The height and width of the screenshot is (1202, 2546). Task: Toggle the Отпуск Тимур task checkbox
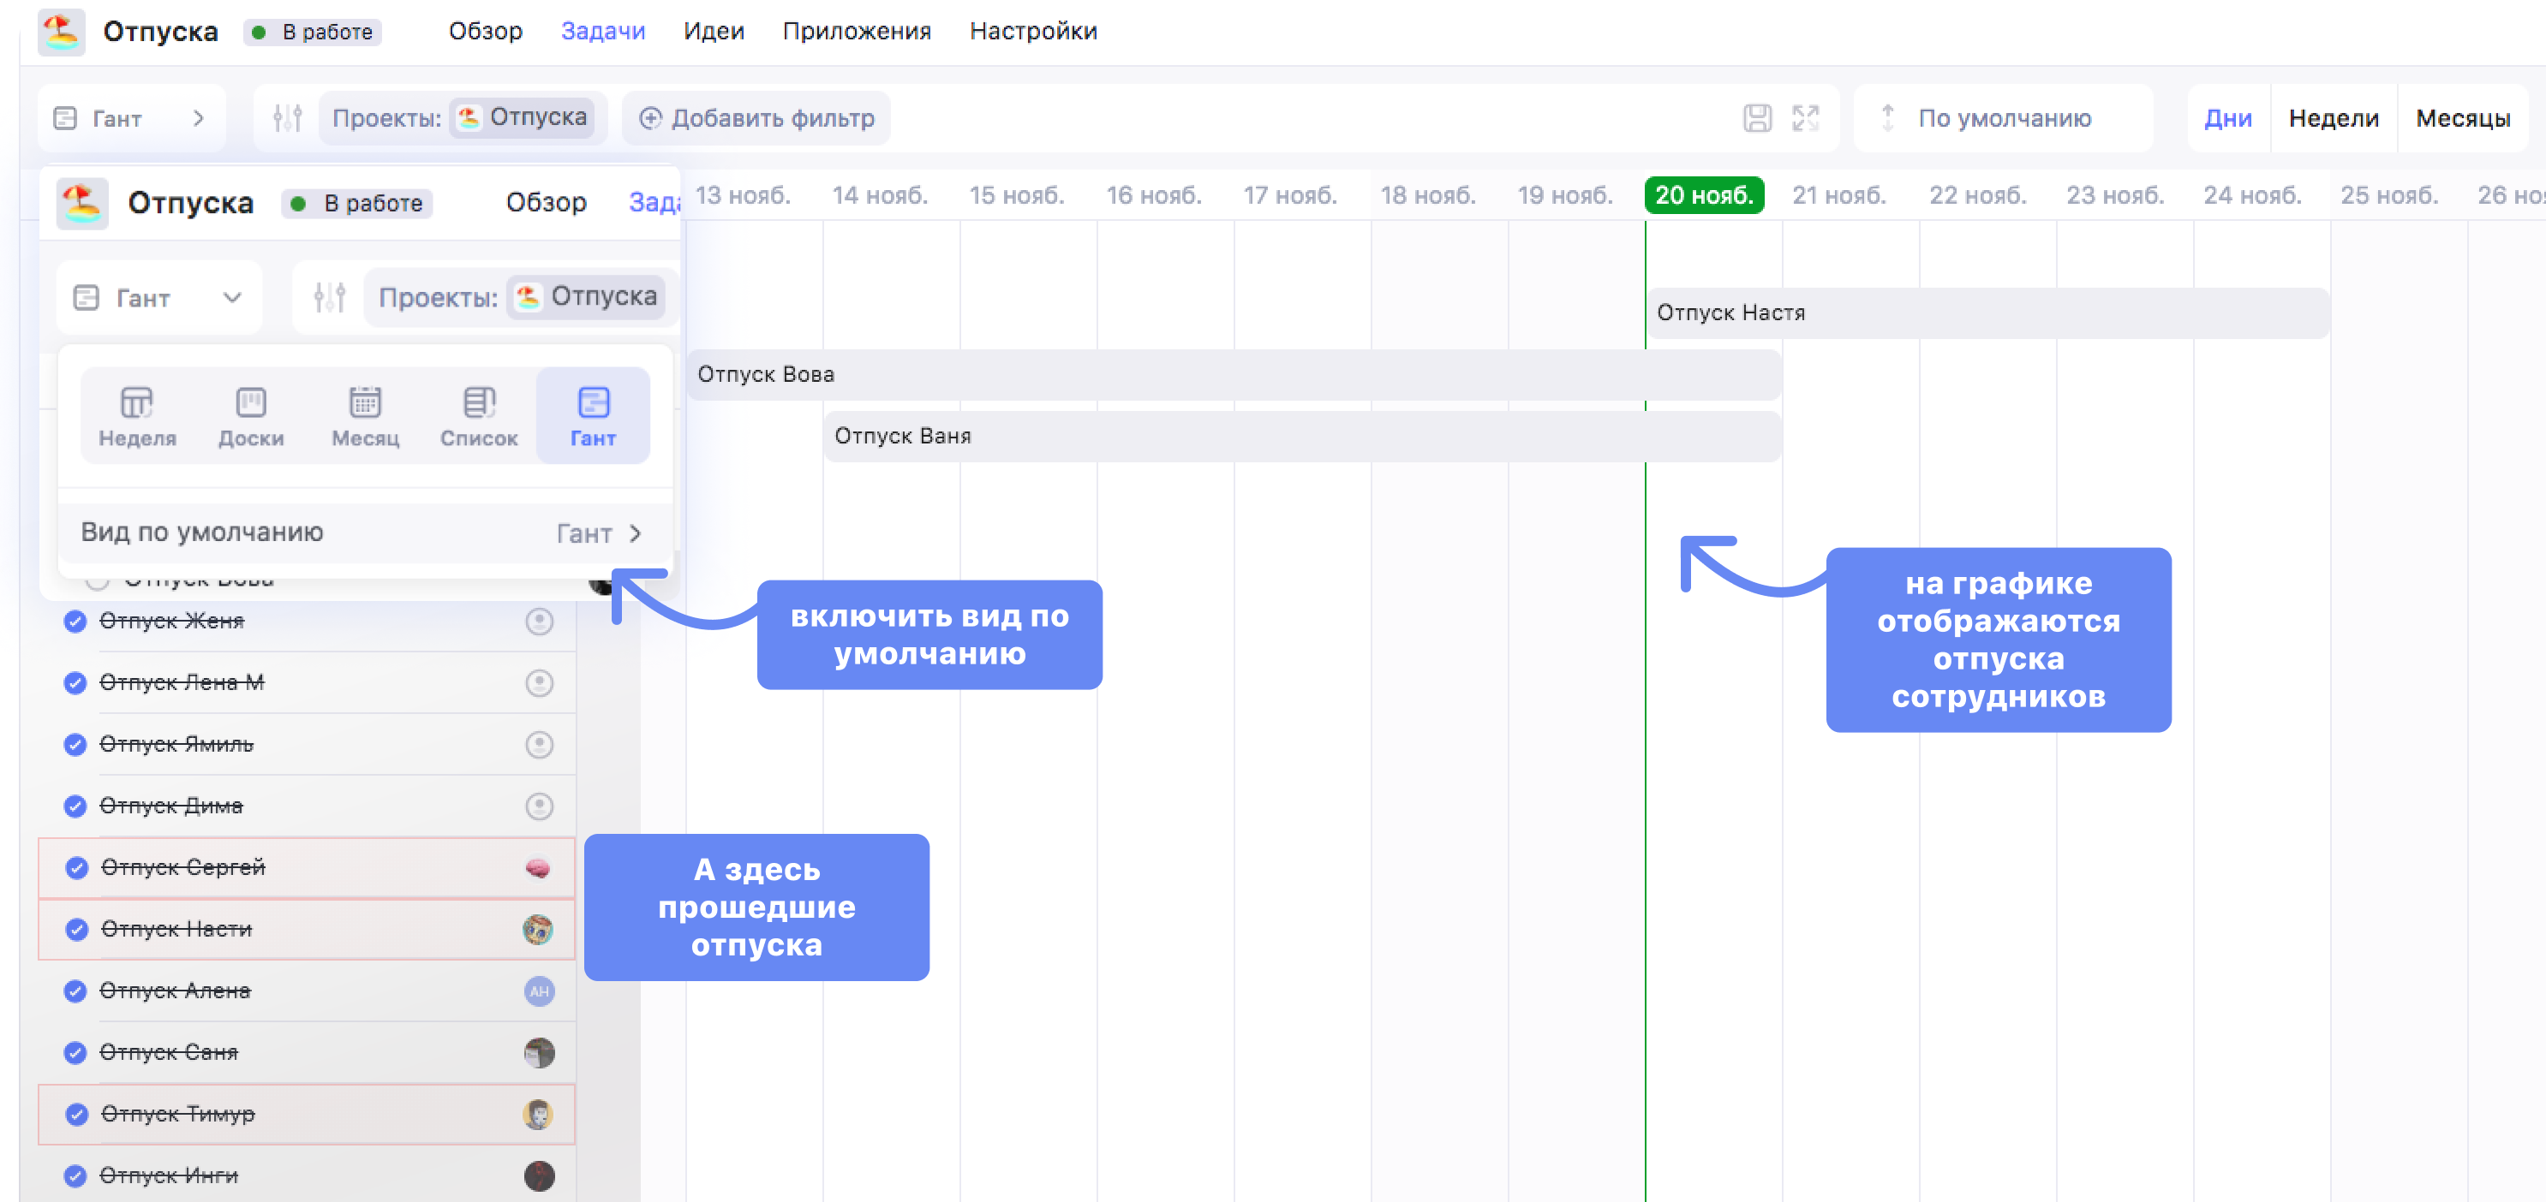(x=77, y=1114)
